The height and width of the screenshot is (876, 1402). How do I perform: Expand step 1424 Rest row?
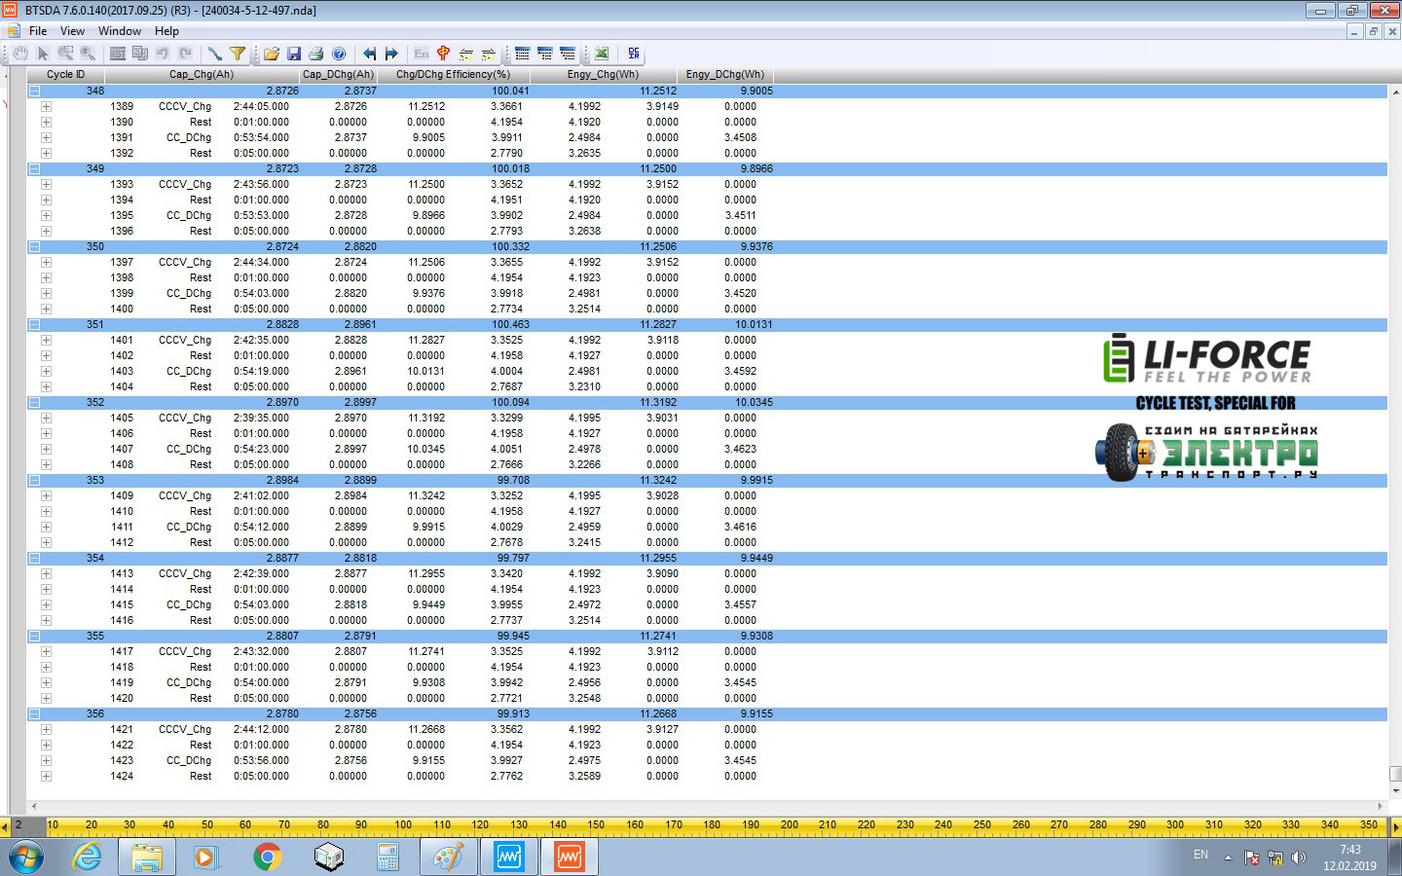pyautogui.click(x=46, y=776)
